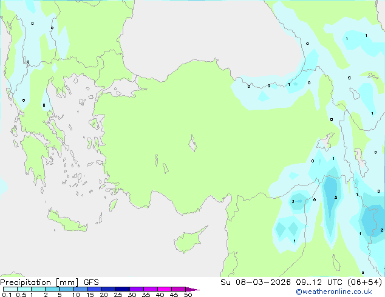This screenshot has height=297, width=385.
Task: Click the '25' legend scale label
Action: point(118,295)
